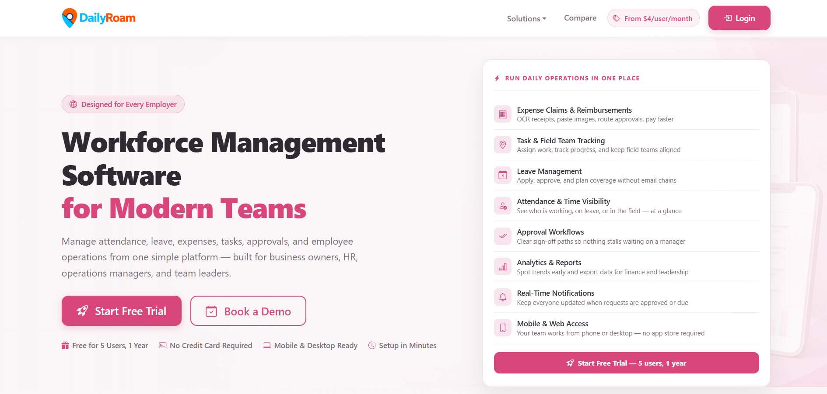Click the Task & Field Team Tracking pin icon
This screenshot has width=827, height=394.
coord(503,145)
